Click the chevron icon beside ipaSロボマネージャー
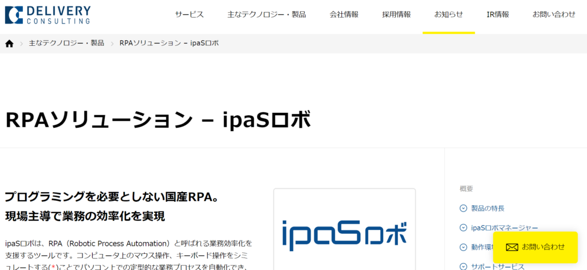Screen dimensions: 587x270 [463, 228]
